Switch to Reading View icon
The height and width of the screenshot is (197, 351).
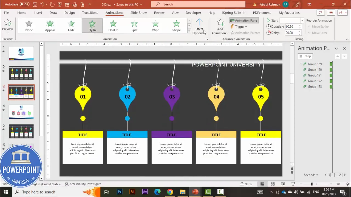283,184
